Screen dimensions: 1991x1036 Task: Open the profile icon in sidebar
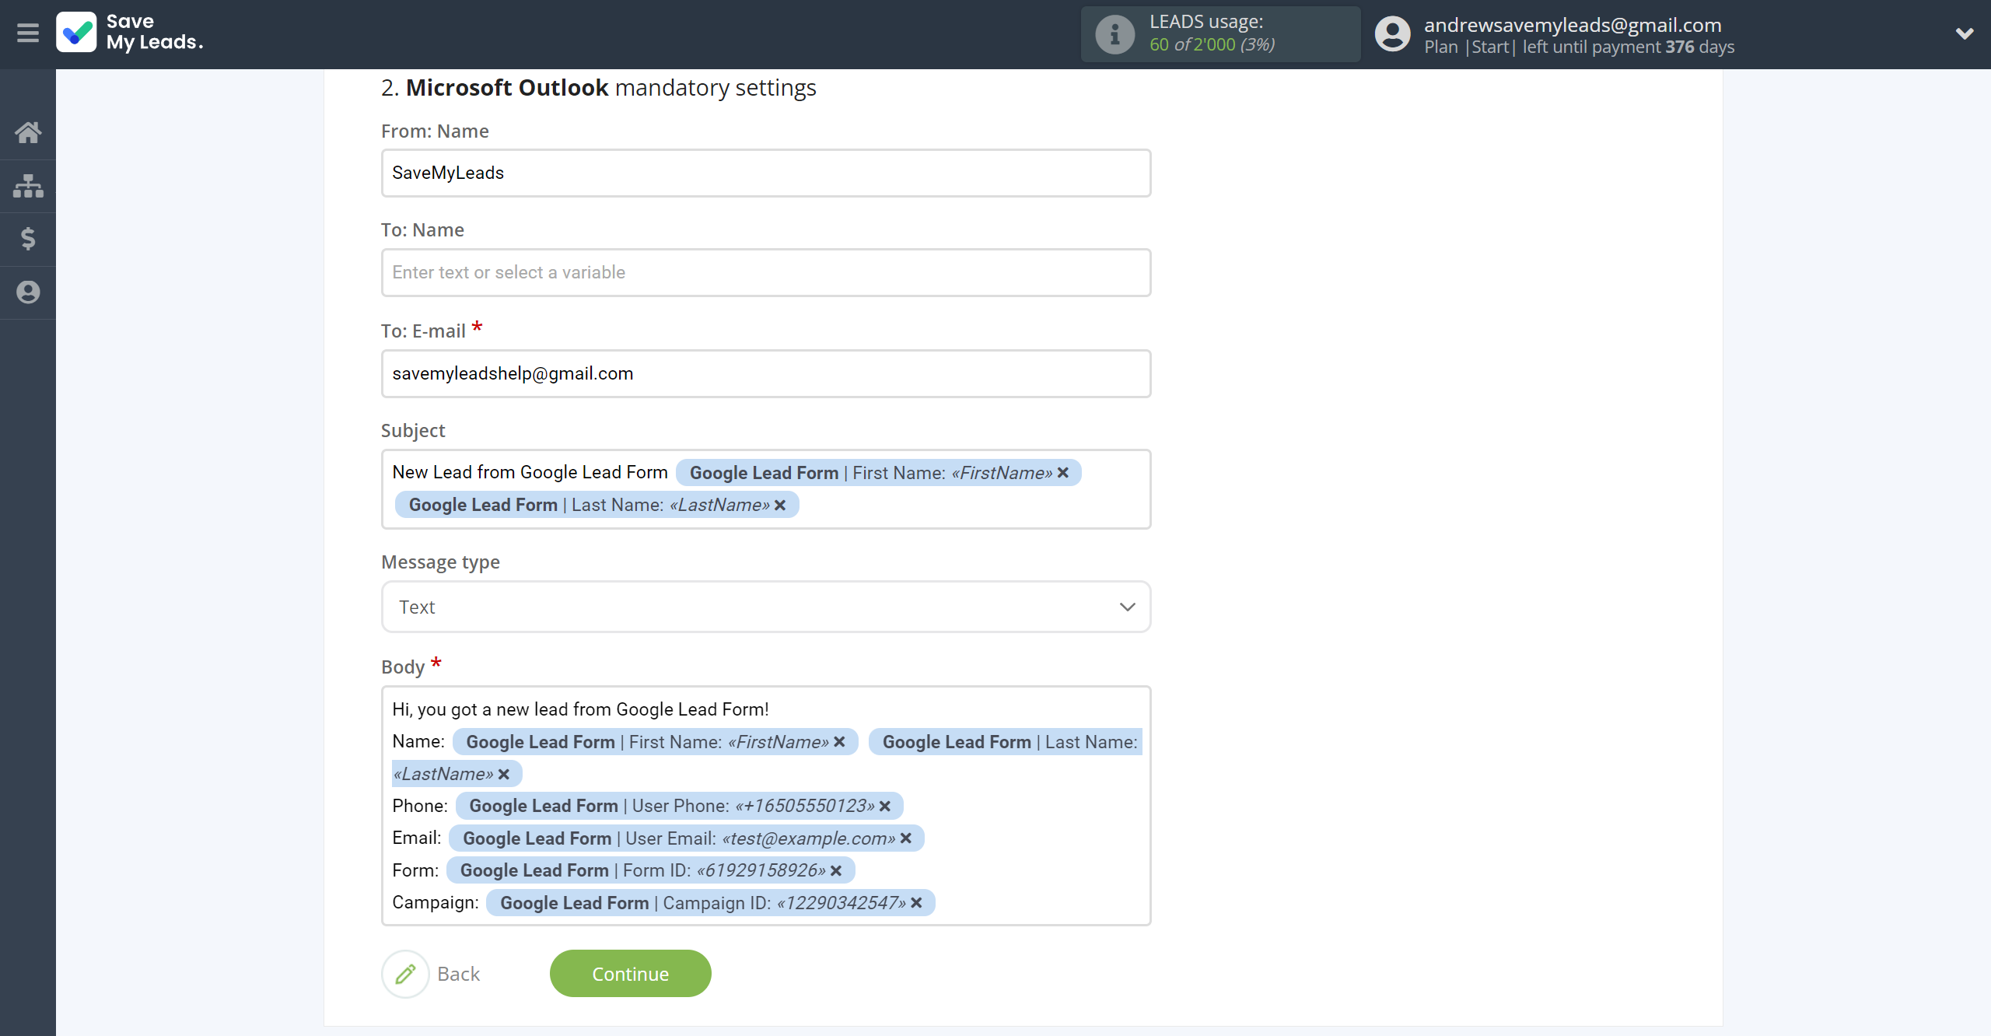click(x=28, y=292)
